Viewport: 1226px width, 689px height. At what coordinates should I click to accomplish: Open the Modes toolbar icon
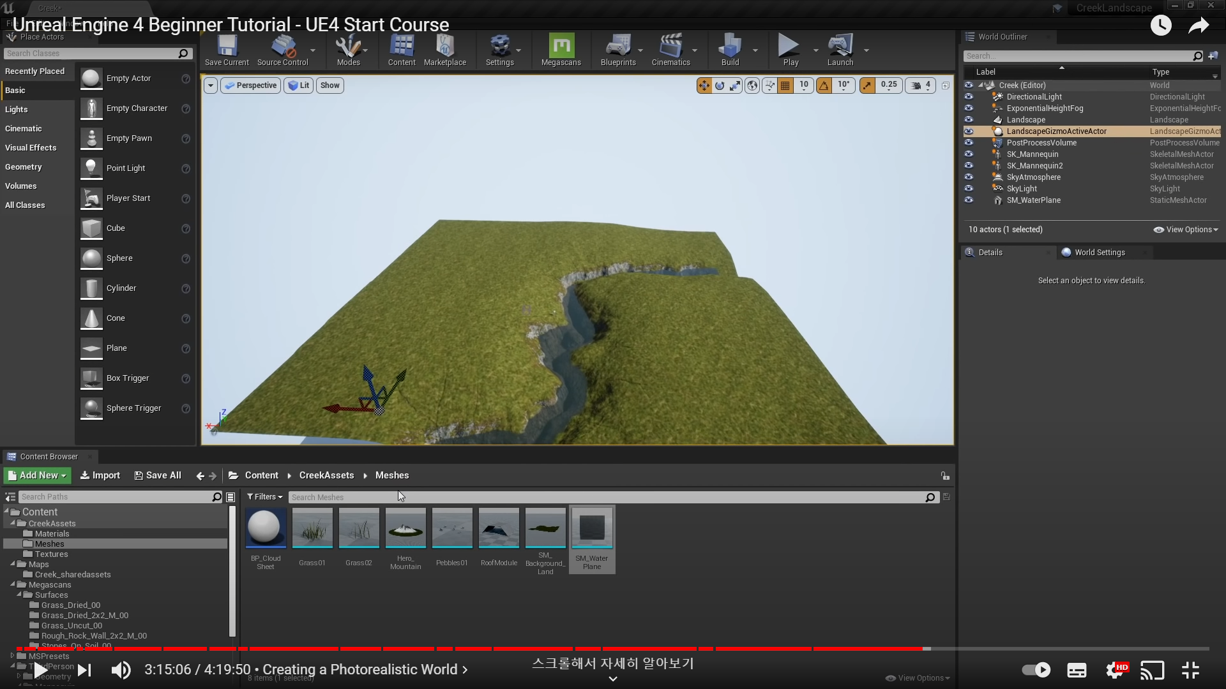pos(348,47)
